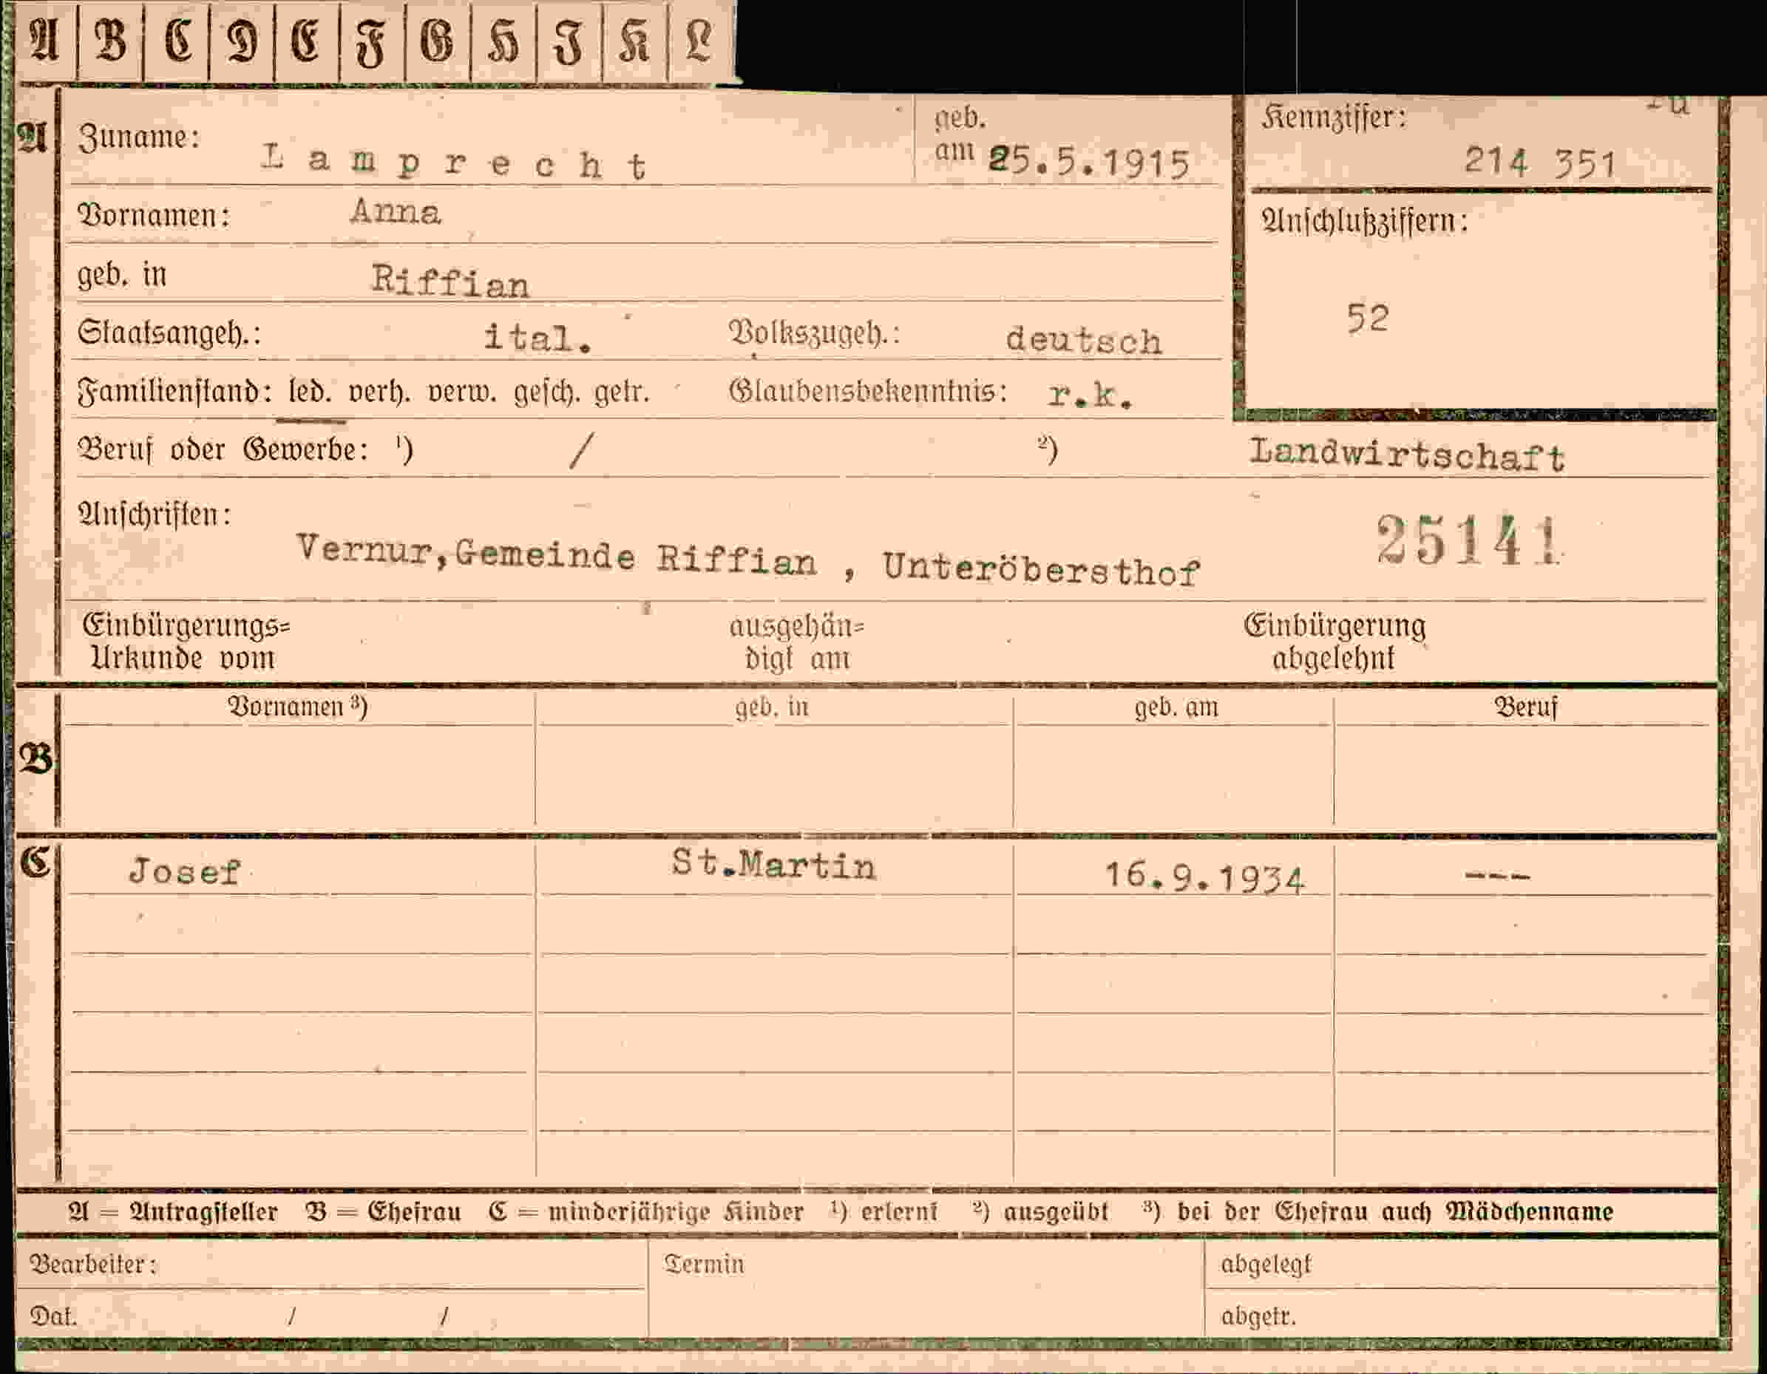Select the index tab letter G

(436, 41)
